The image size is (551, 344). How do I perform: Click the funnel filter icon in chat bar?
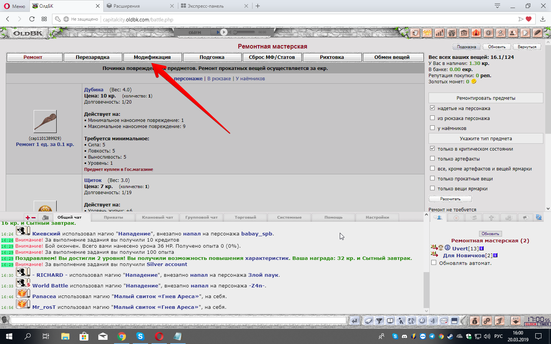[x=379, y=321]
